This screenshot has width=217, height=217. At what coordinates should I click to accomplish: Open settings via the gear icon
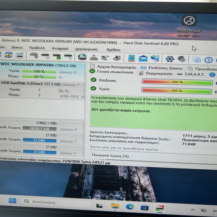170,59
